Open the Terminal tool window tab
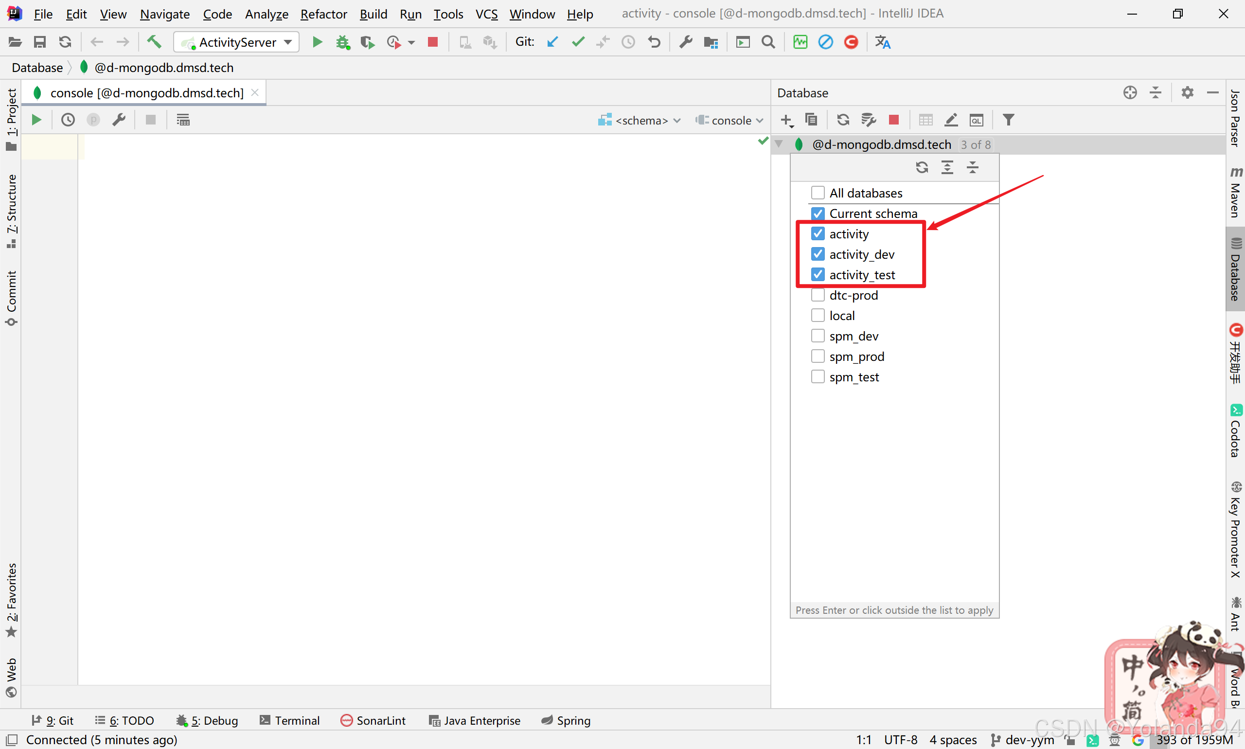Viewport: 1245px width, 749px height. (x=290, y=720)
